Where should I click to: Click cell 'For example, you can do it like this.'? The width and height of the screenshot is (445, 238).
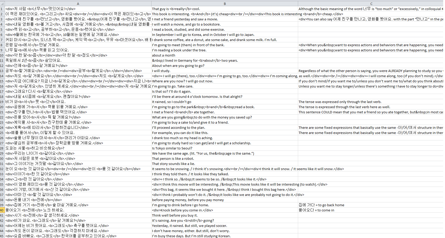(225, 133)
